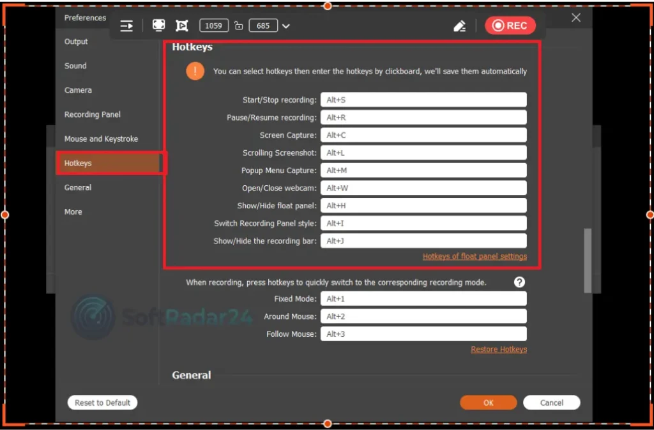Click the orange exclamation notice icon
Viewport: 654px width, 430px height.
point(195,71)
